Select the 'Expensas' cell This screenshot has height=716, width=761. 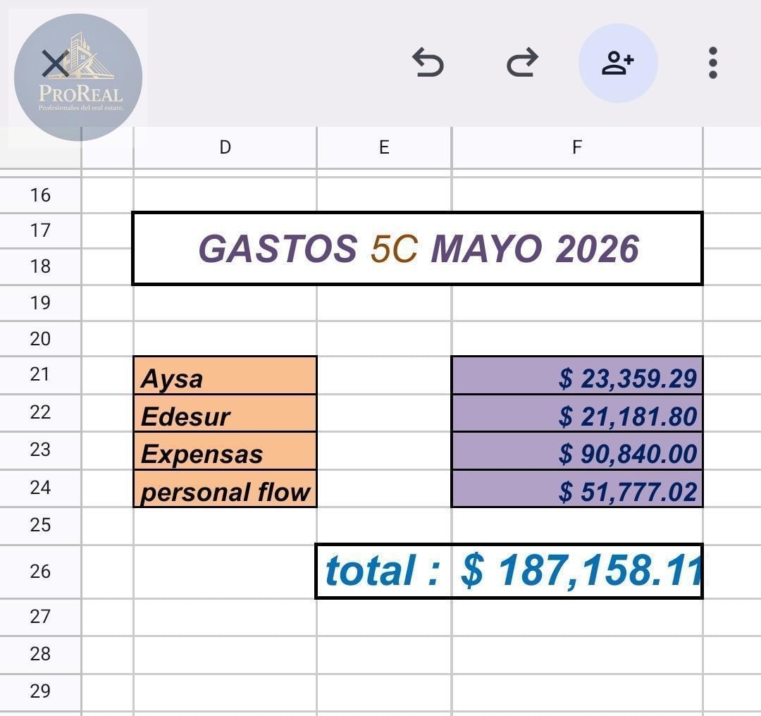225,451
